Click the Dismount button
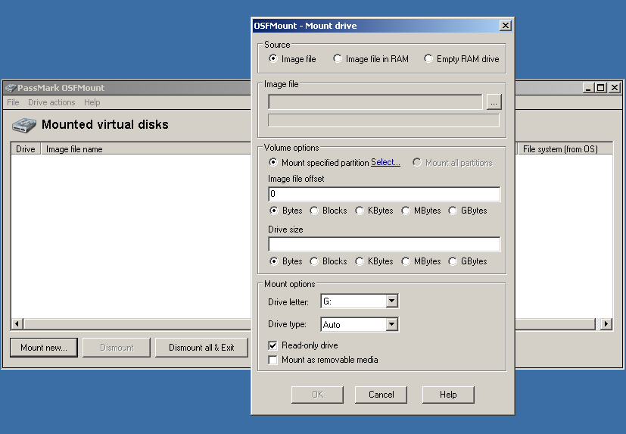The width and height of the screenshot is (626, 434). [x=117, y=348]
